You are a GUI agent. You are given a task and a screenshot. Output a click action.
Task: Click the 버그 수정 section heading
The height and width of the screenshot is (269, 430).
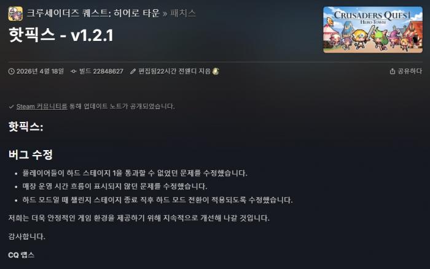click(31, 154)
